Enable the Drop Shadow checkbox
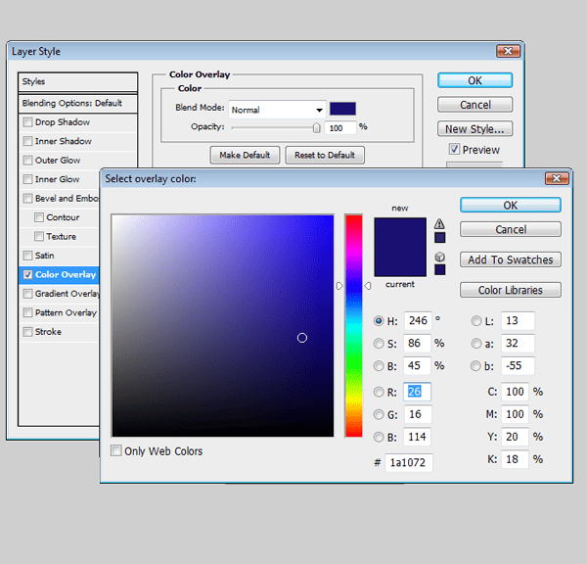This screenshot has width=587, height=564. (27, 122)
